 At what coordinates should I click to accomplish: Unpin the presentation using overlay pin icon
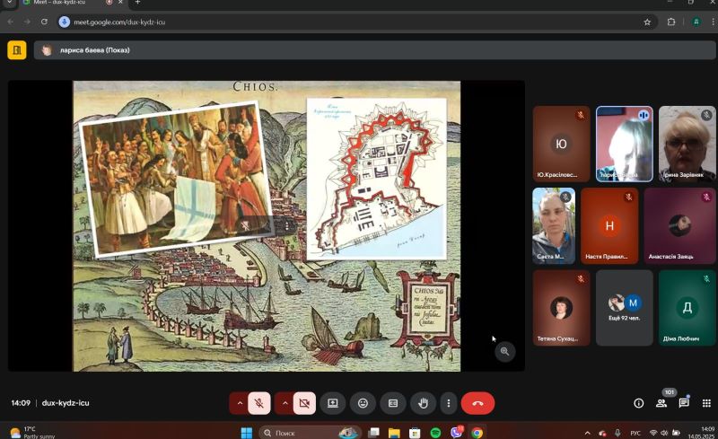245,225
